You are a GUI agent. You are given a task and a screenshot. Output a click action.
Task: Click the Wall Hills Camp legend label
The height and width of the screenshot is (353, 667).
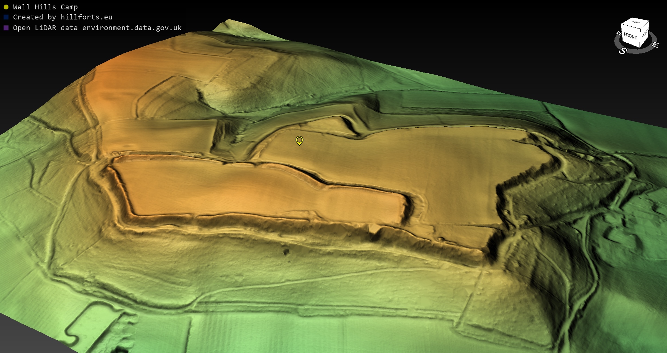(x=45, y=7)
